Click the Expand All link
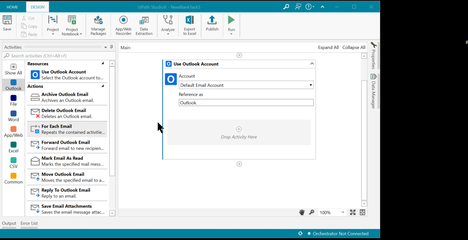The image size is (468, 240). tap(329, 47)
